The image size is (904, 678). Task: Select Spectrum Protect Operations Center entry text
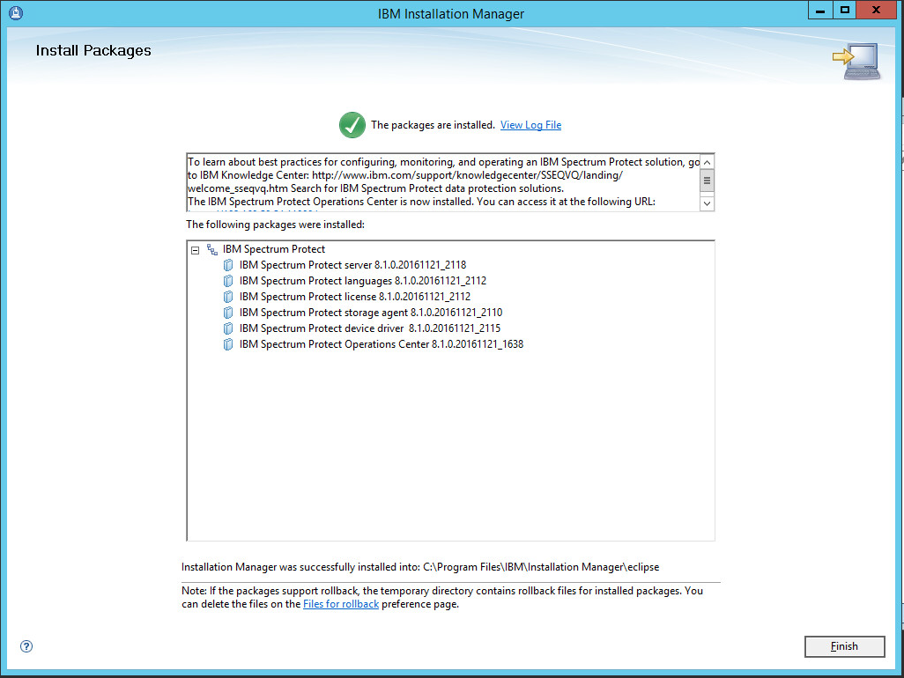click(x=381, y=344)
